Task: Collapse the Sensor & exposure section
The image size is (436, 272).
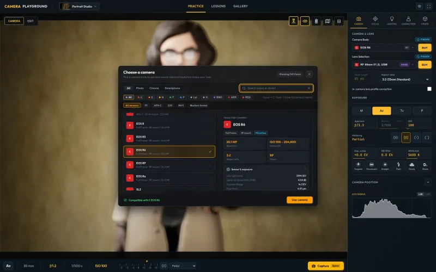Action: pyautogui.click(x=305, y=169)
